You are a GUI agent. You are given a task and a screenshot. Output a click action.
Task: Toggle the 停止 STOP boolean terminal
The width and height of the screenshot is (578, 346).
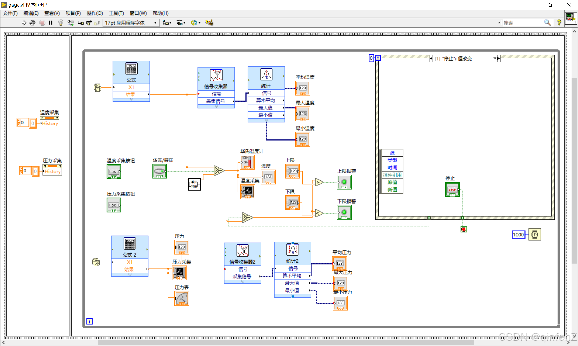pyautogui.click(x=452, y=190)
